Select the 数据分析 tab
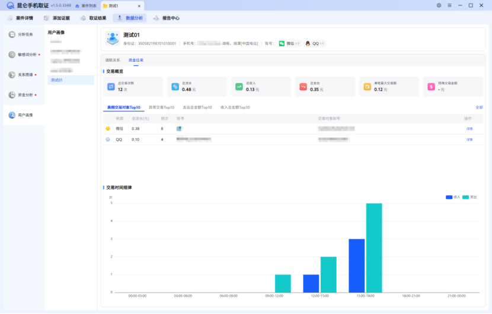Viewport: 492px width, 314px height. (x=130, y=18)
